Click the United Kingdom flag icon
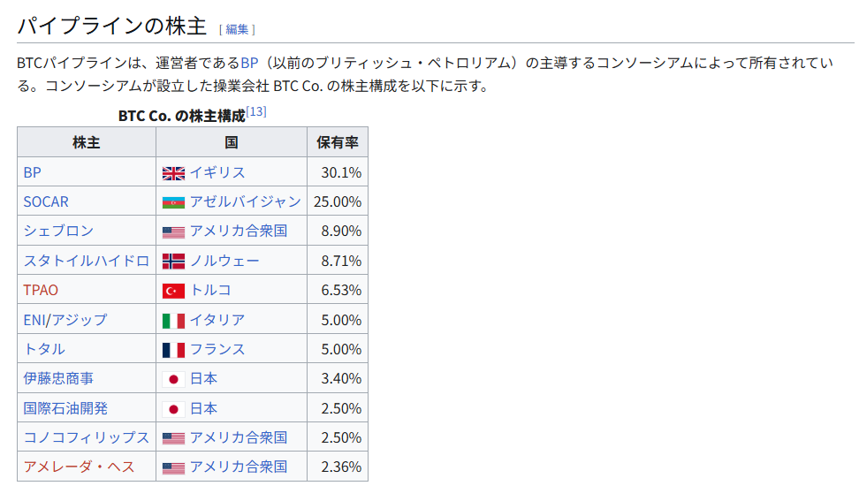This screenshot has width=859, height=501. [x=173, y=172]
